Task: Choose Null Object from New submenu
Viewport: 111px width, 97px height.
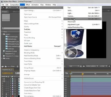Action: (x=83, y=19)
